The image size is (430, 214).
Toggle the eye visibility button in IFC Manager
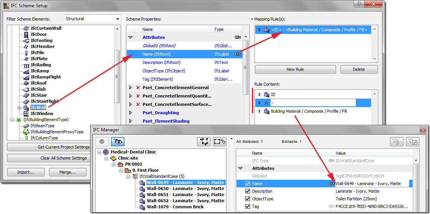click(118, 142)
